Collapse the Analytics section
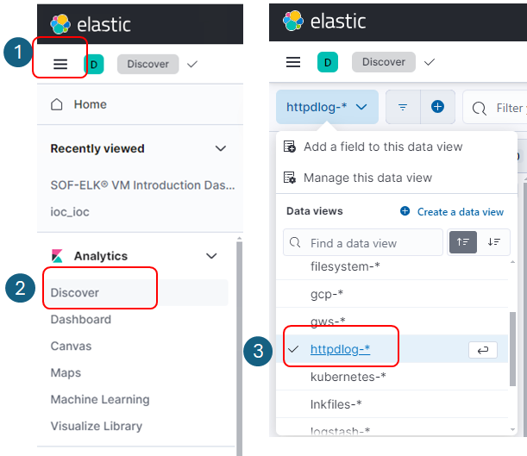Image resolution: width=527 pixels, height=456 pixels. pyautogui.click(x=211, y=256)
